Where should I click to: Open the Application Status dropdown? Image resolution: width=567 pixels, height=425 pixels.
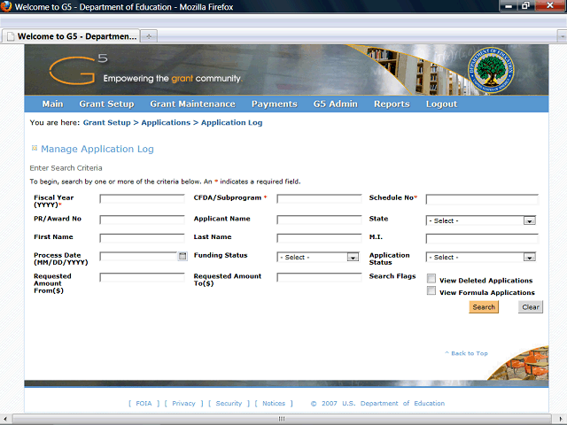tap(480, 257)
